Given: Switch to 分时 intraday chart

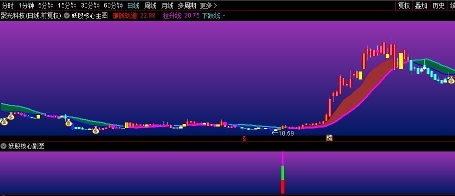Looking at the screenshot, I should (8, 5).
